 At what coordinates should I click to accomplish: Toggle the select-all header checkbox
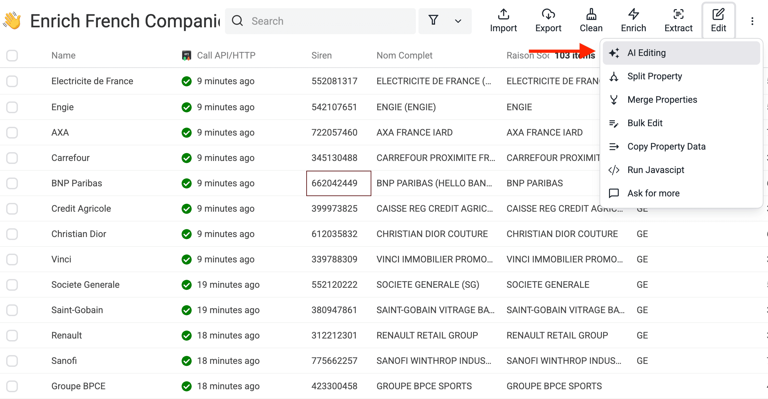(12, 55)
